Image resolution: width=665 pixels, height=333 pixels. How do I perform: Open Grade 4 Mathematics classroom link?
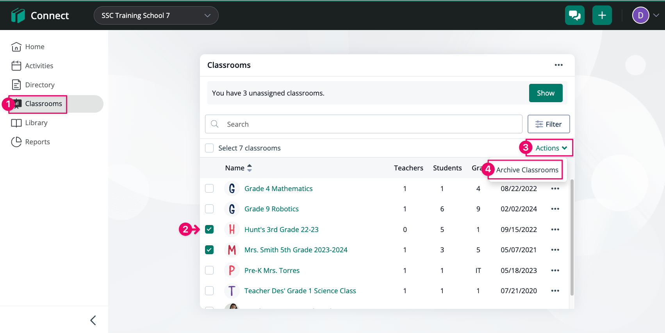278,189
